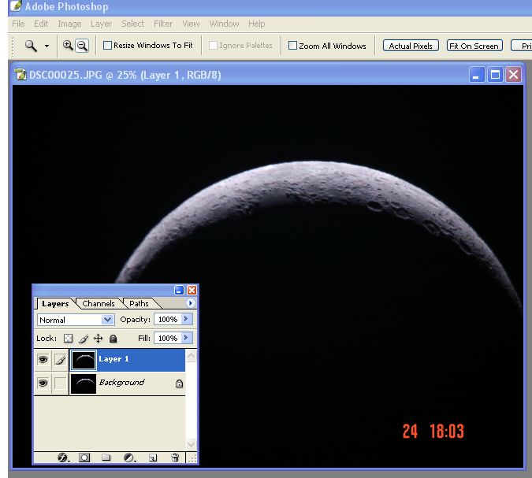Open the Filter menu

(163, 24)
